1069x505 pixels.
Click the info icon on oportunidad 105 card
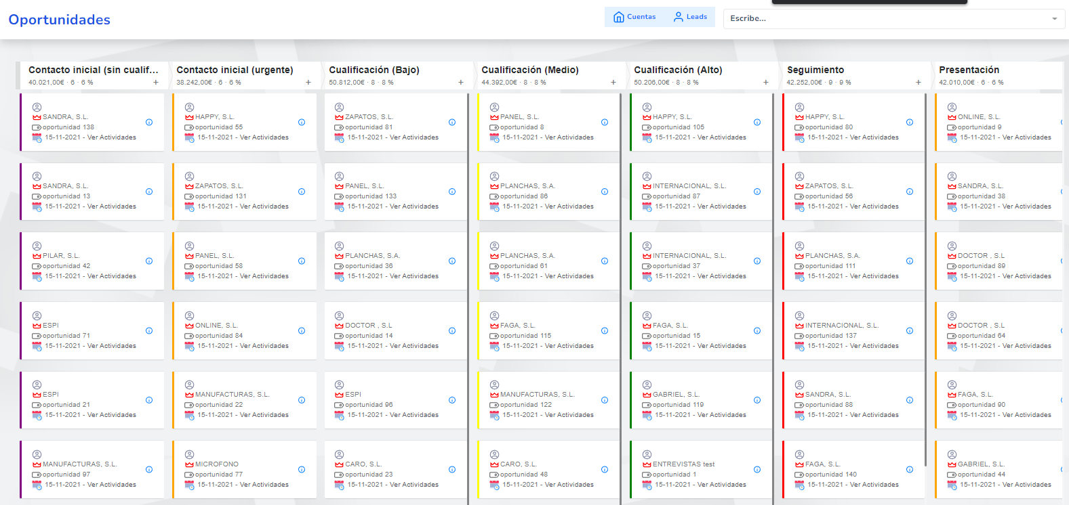pos(757,123)
